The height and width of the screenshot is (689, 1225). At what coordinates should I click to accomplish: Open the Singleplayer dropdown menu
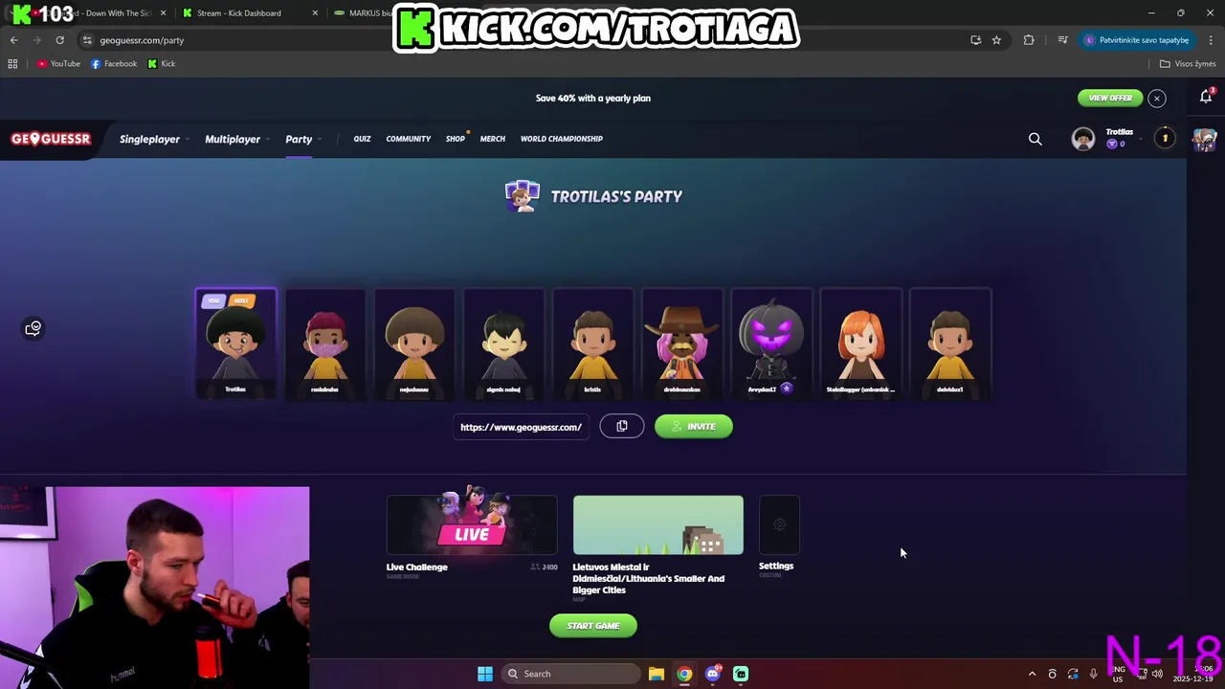[x=153, y=140]
